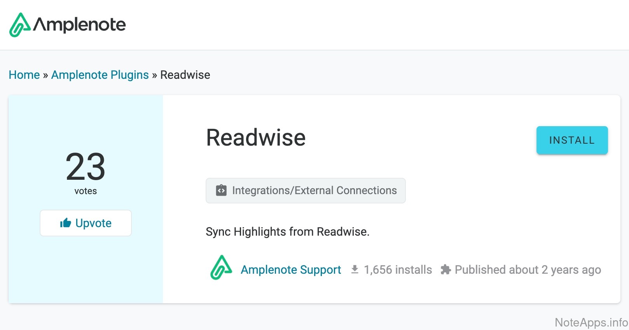Open the Amplenote Support author link
Image resolution: width=629 pixels, height=330 pixels.
coord(291,270)
